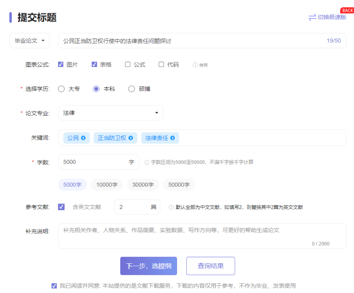Click the 关键词 label
Screen dimensions: 354x293
40,138
